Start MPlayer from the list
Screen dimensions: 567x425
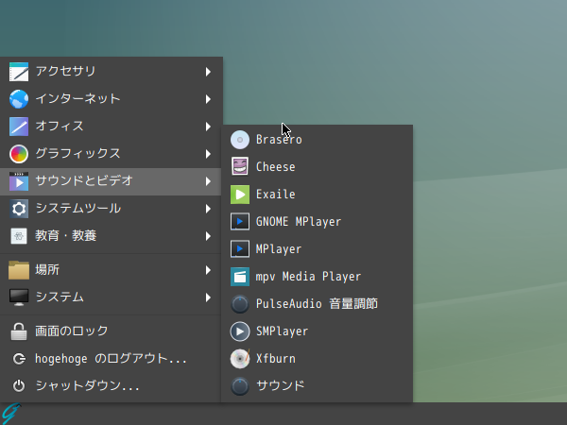pos(318,249)
